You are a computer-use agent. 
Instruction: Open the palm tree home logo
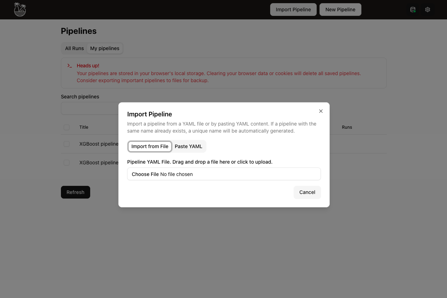click(x=20, y=10)
